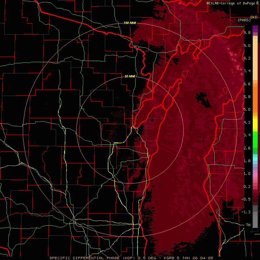
Task: Click the 3.4 scale value
Action: [x=247, y=135]
